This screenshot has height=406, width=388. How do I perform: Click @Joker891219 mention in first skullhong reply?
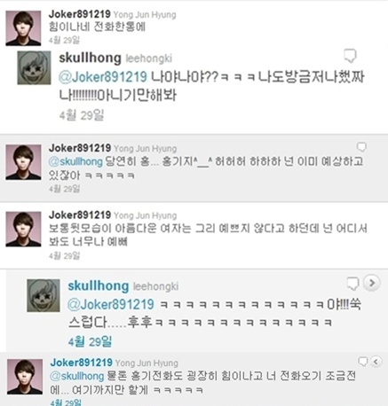click(103, 77)
